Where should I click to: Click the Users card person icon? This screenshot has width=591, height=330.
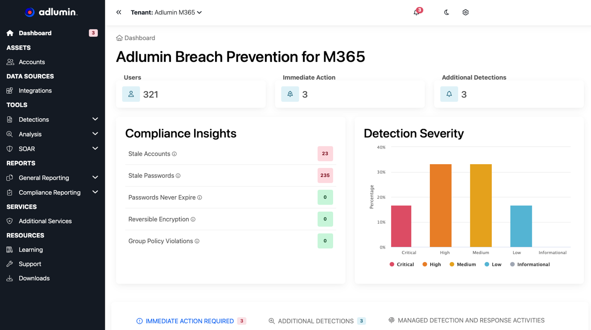131,94
